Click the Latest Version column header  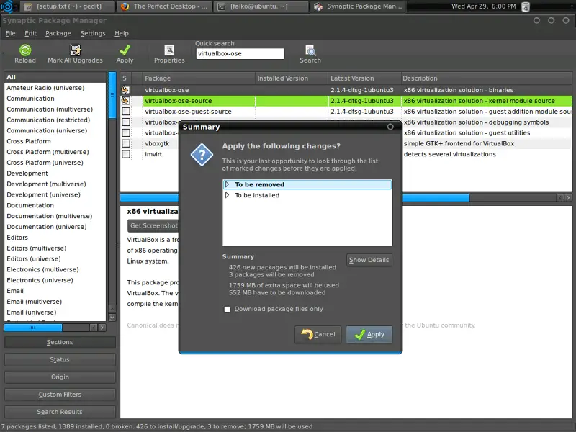(352, 78)
